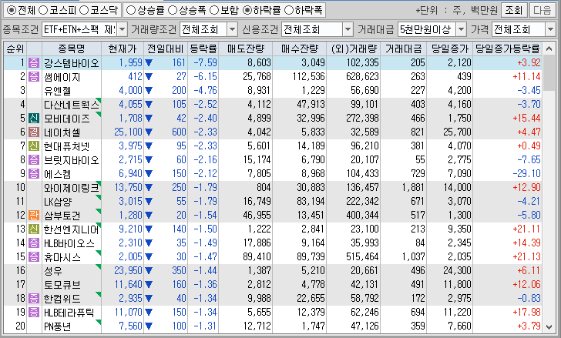
Task: Click the scrollbar up arrow
Action: pos(549,49)
